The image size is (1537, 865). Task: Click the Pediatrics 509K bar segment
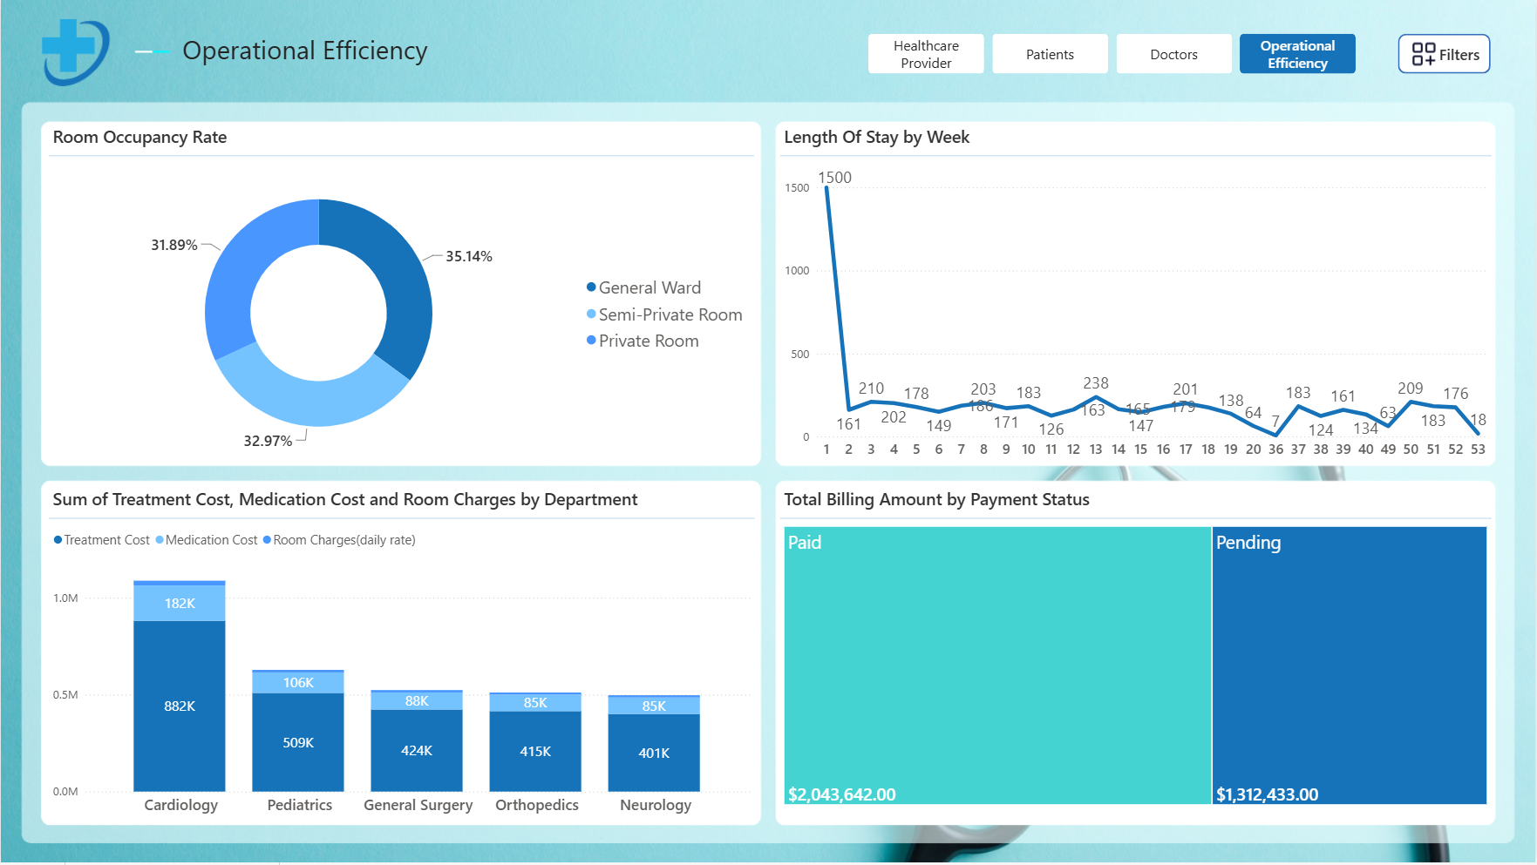click(x=298, y=742)
